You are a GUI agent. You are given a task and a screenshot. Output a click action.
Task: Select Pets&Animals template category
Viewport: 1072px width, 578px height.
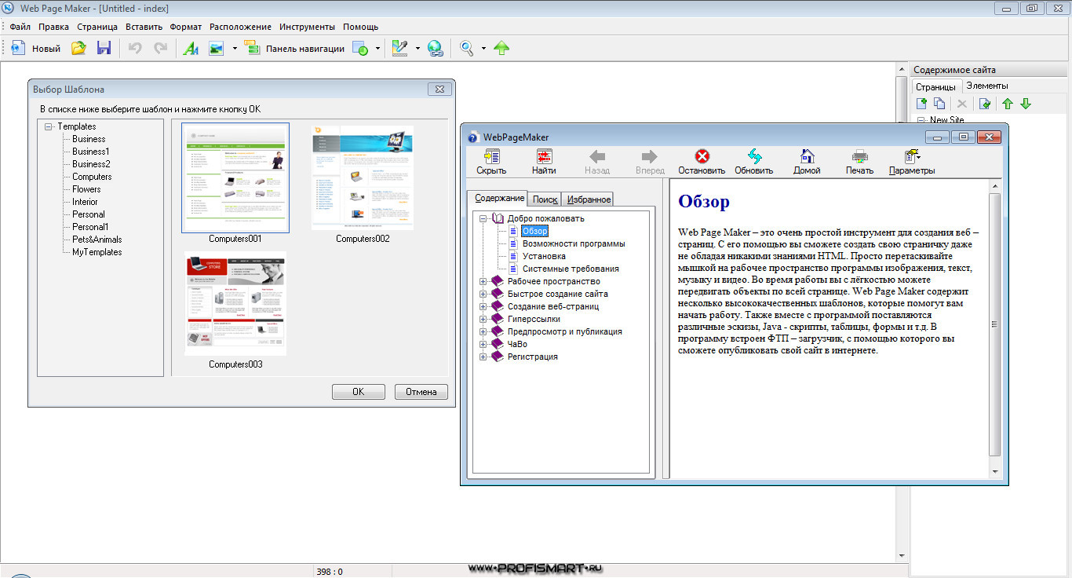97,240
